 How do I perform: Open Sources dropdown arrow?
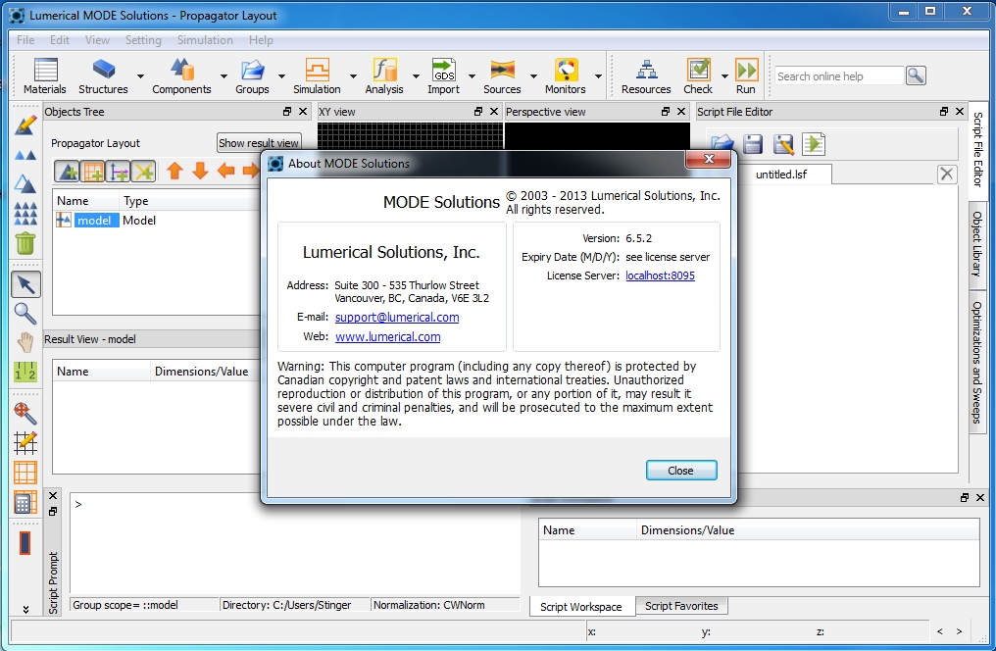pos(533,75)
